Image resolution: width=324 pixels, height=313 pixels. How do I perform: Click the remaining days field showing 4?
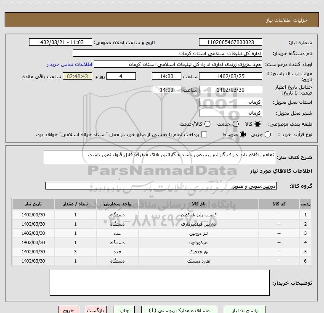tap(121, 76)
